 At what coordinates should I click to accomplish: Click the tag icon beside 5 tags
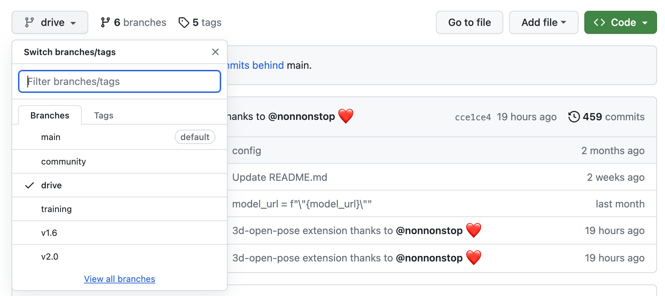pos(184,22)
